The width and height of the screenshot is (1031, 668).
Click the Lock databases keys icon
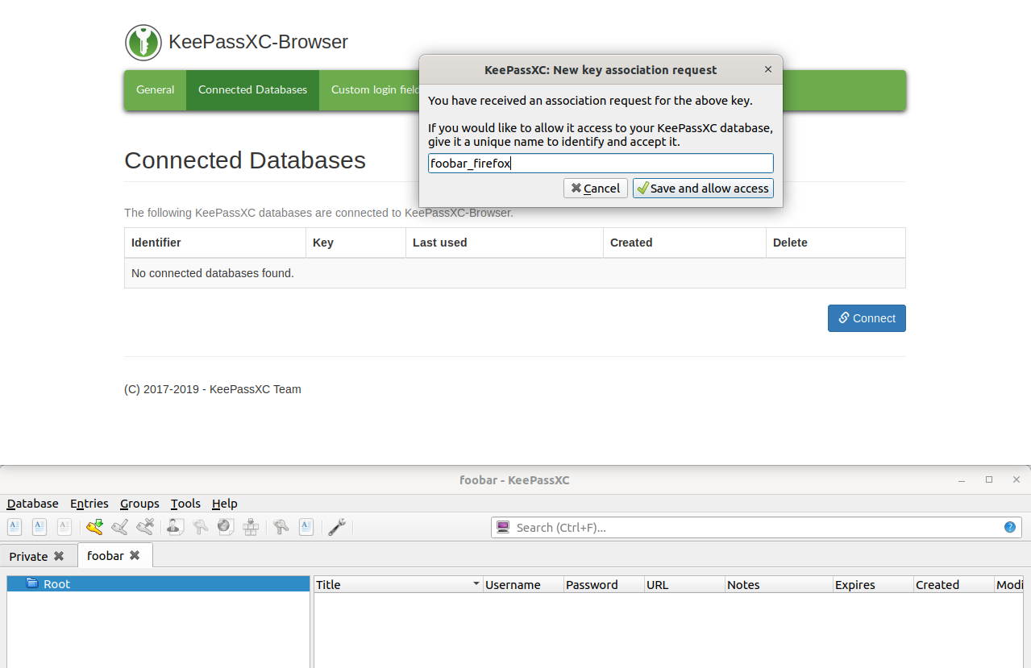pyautogui.click(x=281, y=527)
